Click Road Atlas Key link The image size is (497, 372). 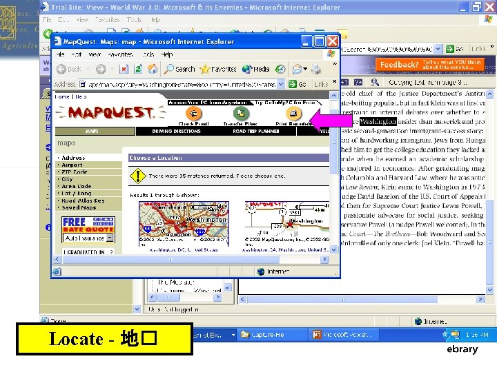[x=83, y=200]
